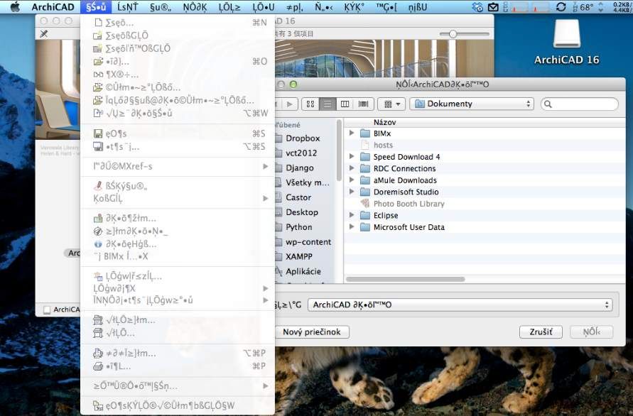Click the ArchiCAD checkbox in the back window
Screen dimensions: 633x416
[x=47, y=310]
